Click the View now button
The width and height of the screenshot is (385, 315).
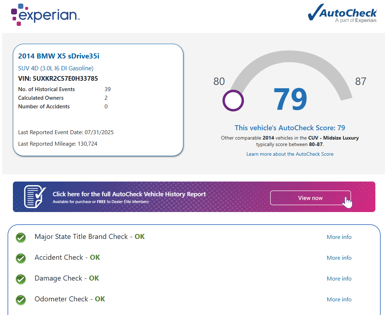pos(311,198)
